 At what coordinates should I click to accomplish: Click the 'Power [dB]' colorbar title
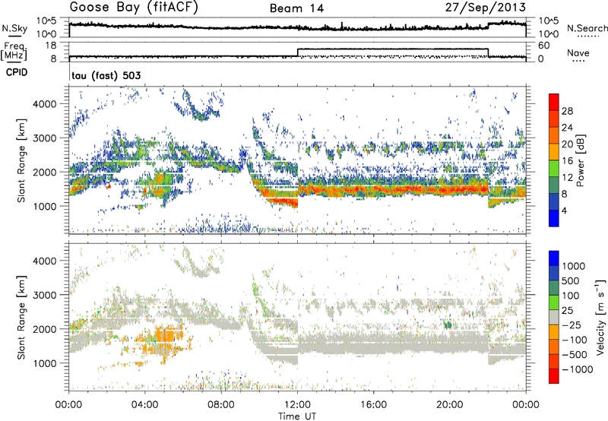click(x=580, y=160)
